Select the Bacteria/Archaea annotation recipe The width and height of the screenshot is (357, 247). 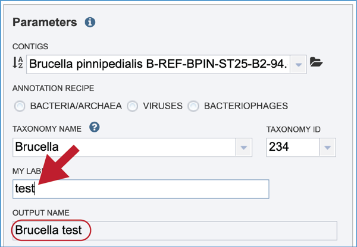[x=20, y=106]
